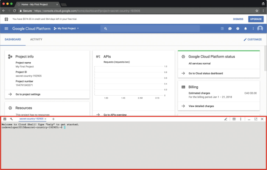The image size is (267, 170).
Task: Open header three-dot utilities menu
Action: [x=253, y=28]
